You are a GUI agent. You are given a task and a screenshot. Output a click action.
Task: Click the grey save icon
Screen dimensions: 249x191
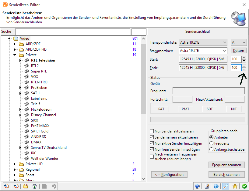point(44,186)
